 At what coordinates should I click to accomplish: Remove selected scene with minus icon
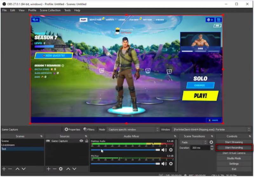click(10, 169)
